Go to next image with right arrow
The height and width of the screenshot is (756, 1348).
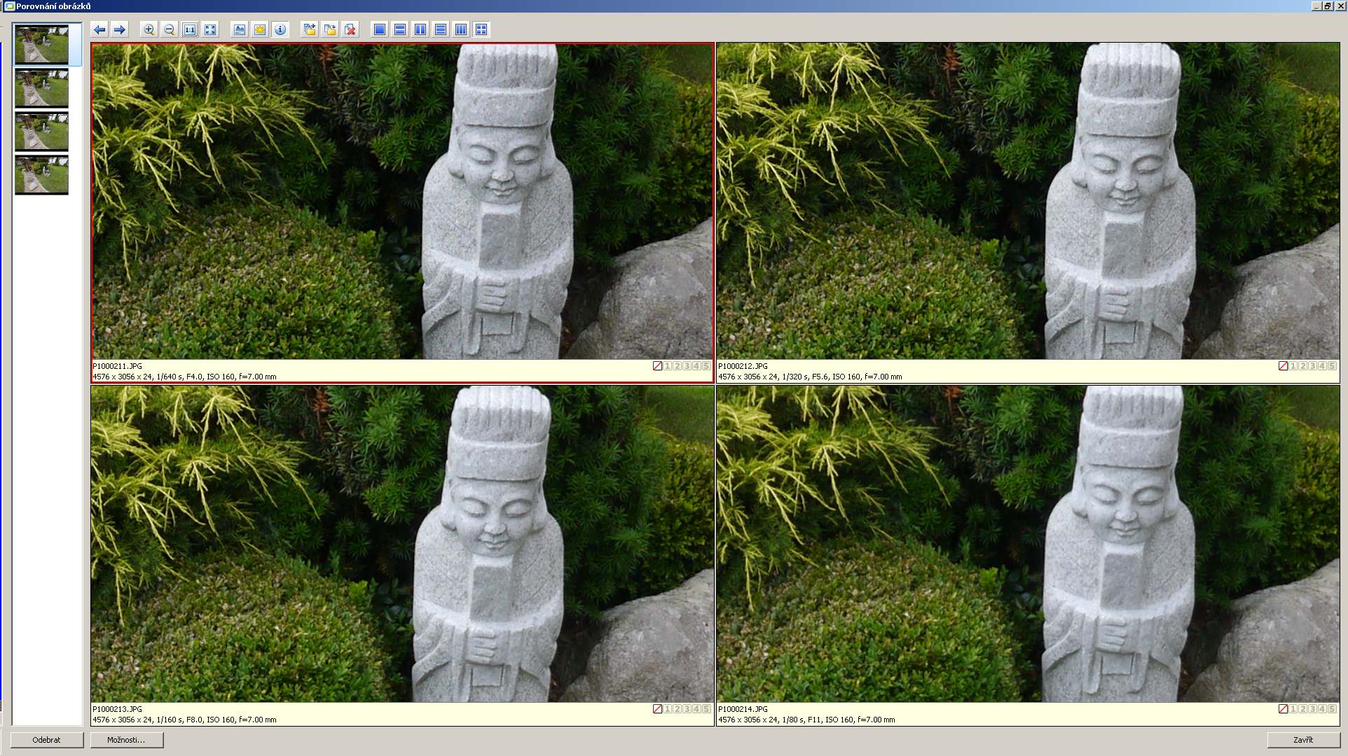pyautogui.click(x=120, y=29)
